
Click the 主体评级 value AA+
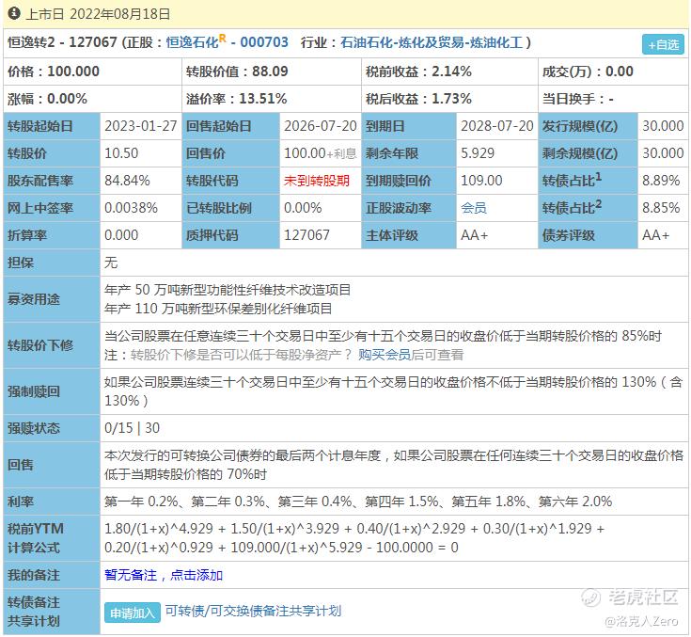click(474, 235)
